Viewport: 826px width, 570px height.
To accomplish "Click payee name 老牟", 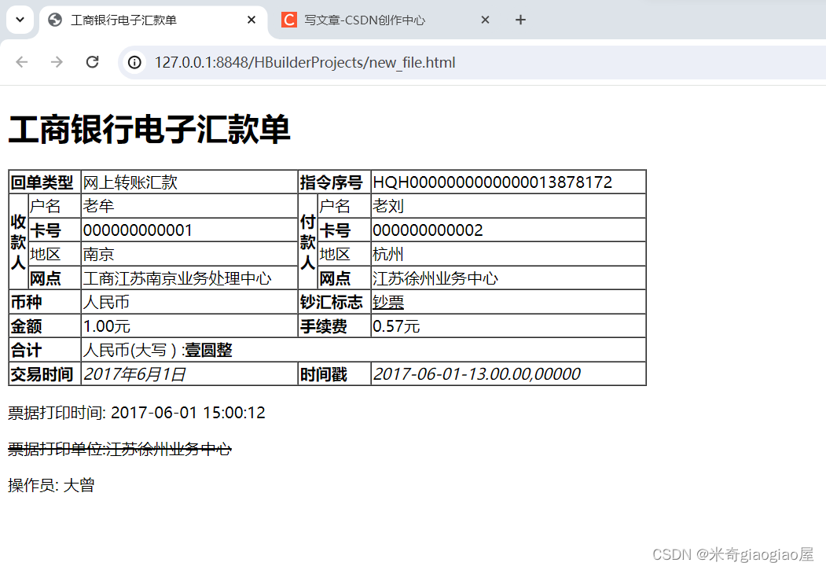I will click(x=189, y=206).
